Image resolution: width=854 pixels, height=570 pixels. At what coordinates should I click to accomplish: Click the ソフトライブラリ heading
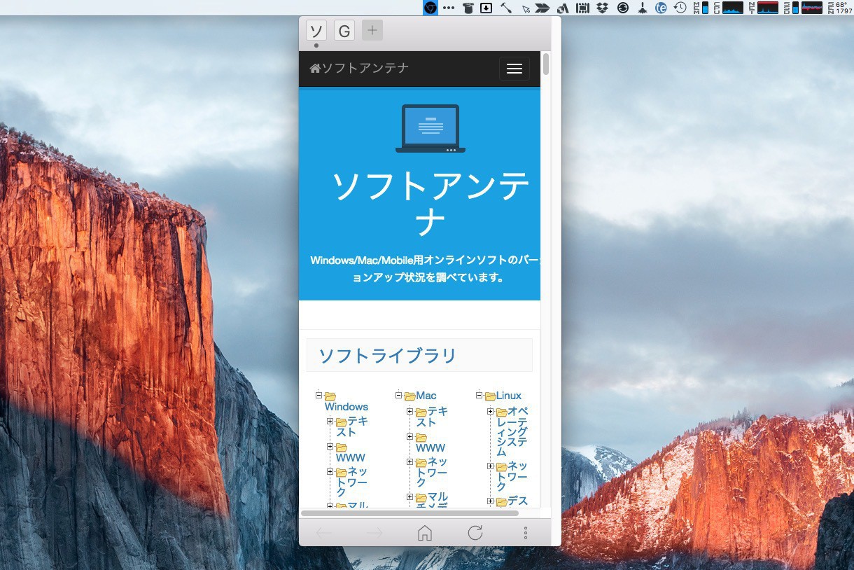coord(388,356)
